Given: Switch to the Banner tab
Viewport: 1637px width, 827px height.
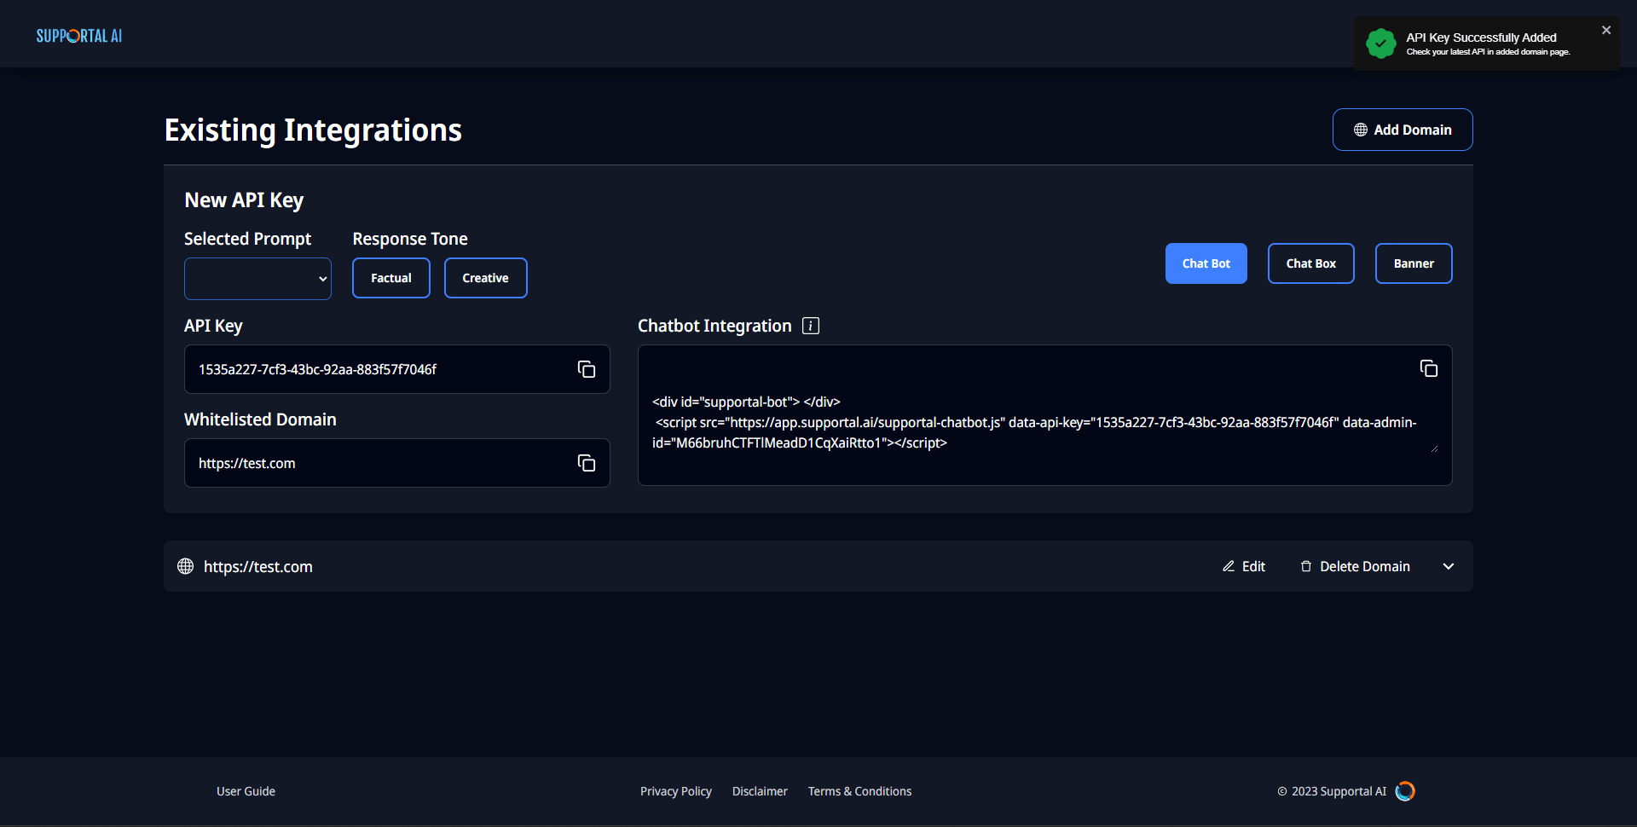Looking at the screenshot, I should click(x=1414, y=263).
